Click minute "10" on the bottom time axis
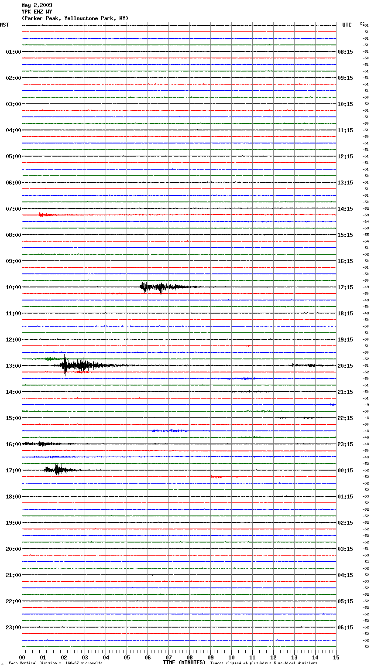371x669 pixels. pos(231,657)
